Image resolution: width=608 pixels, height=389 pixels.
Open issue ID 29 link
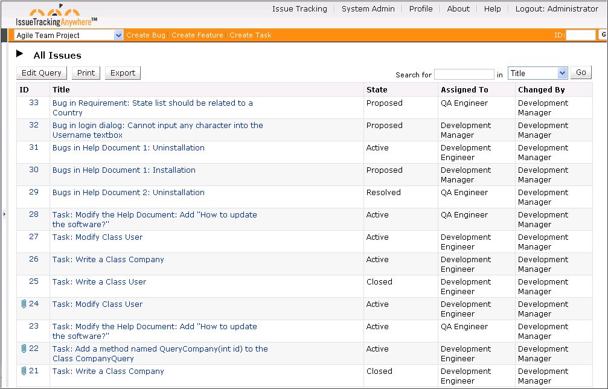(x=34, y=192)
